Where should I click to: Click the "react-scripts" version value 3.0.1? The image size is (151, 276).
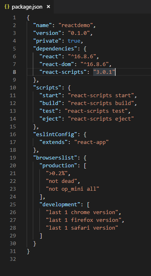(104, 72)
